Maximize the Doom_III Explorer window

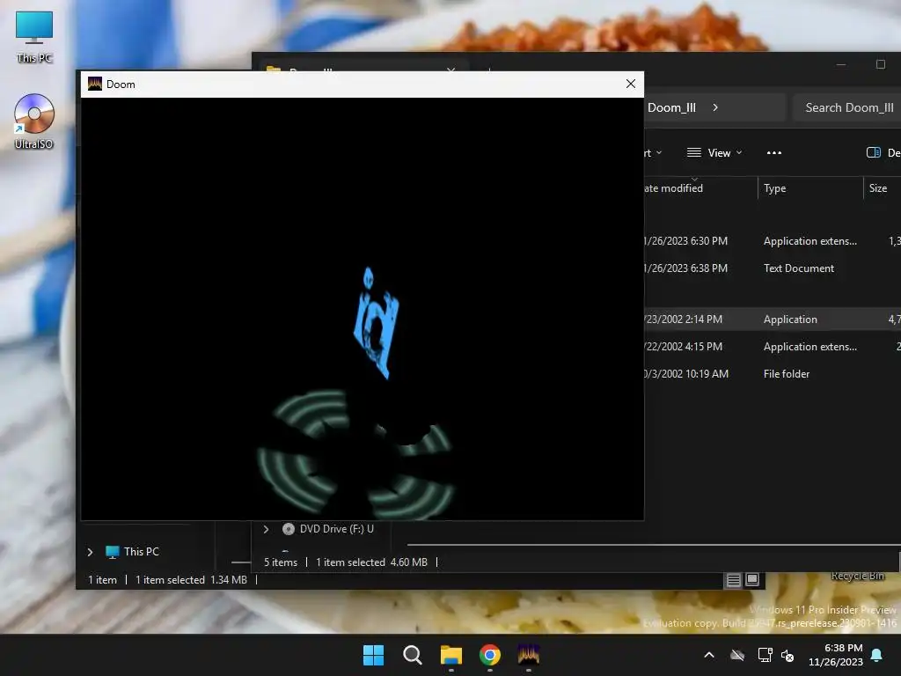tap(880, 64)
